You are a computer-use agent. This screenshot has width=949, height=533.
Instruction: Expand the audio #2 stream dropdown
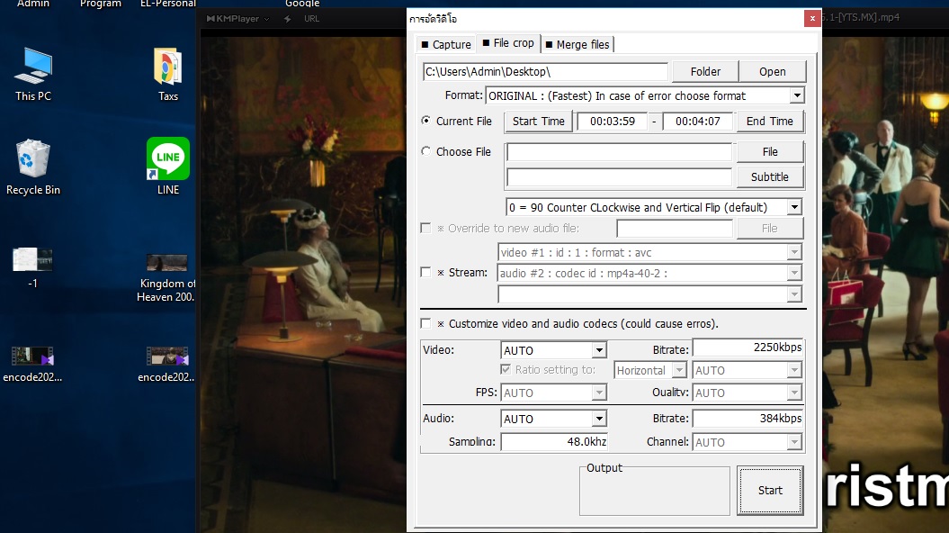pyautogui.click(x=794, y=273)
